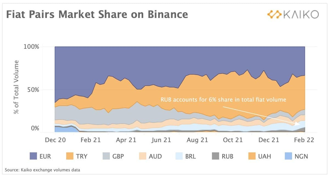Click the UAH legend color swatch
The image size is (330, 177).
[x=252, y=156]
